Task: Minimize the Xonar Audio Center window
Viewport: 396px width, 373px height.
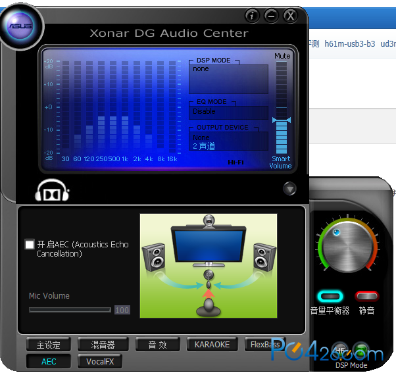Action: (x=271, y=16)
